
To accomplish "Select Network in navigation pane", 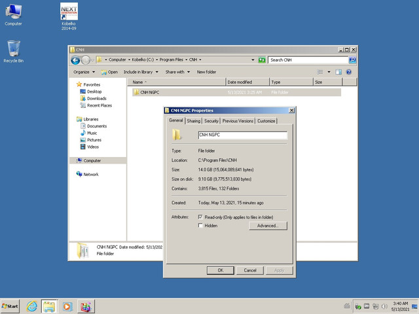I will pos(91,175).
